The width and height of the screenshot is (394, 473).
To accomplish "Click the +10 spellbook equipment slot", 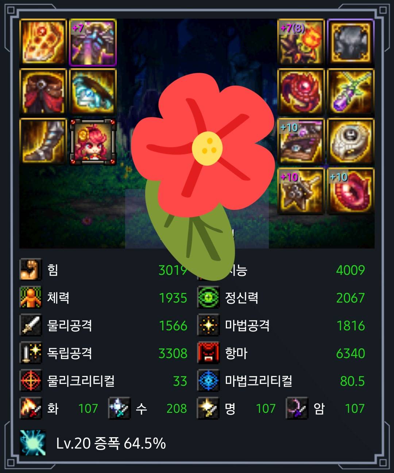I will [x=301, y=141].
